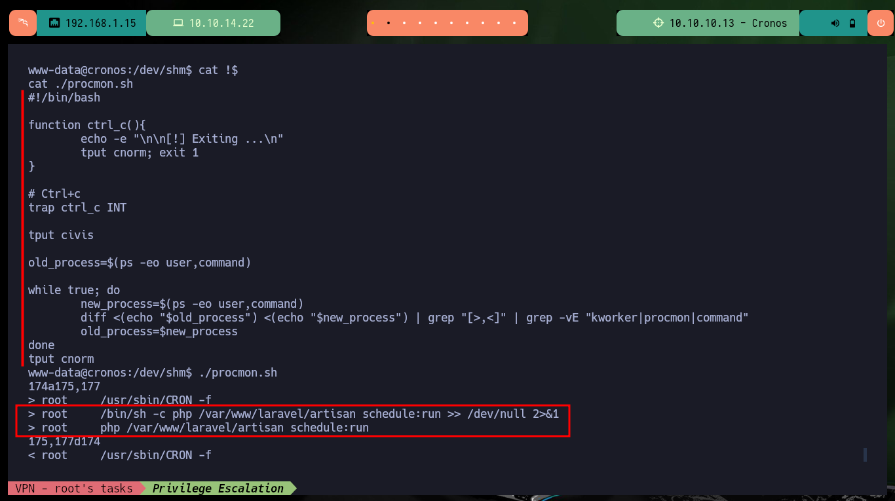Mute sound using the volume speaker icon
This screenshot has height=501, width=895.
(835, 23)
